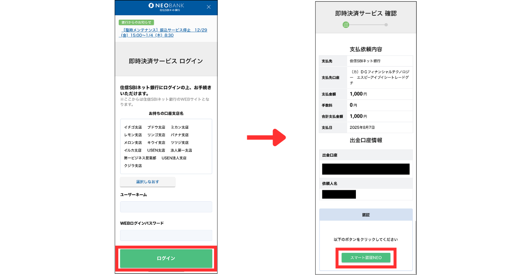Select the USEN支店 branch

(x=156, y=150)
